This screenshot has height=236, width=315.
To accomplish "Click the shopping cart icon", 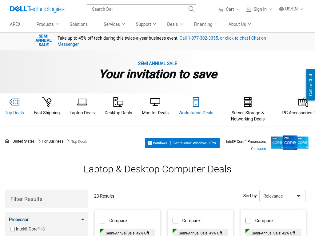I will (221, 9).
